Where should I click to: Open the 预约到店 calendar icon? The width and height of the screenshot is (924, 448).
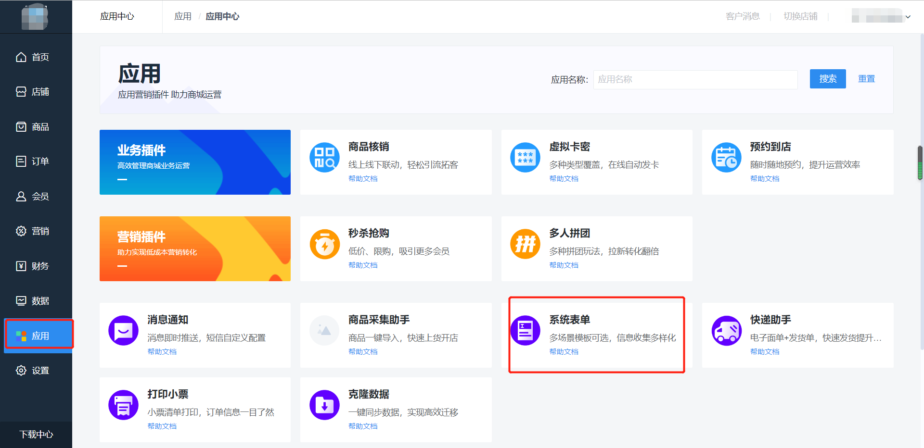click(x=726, y=158)
